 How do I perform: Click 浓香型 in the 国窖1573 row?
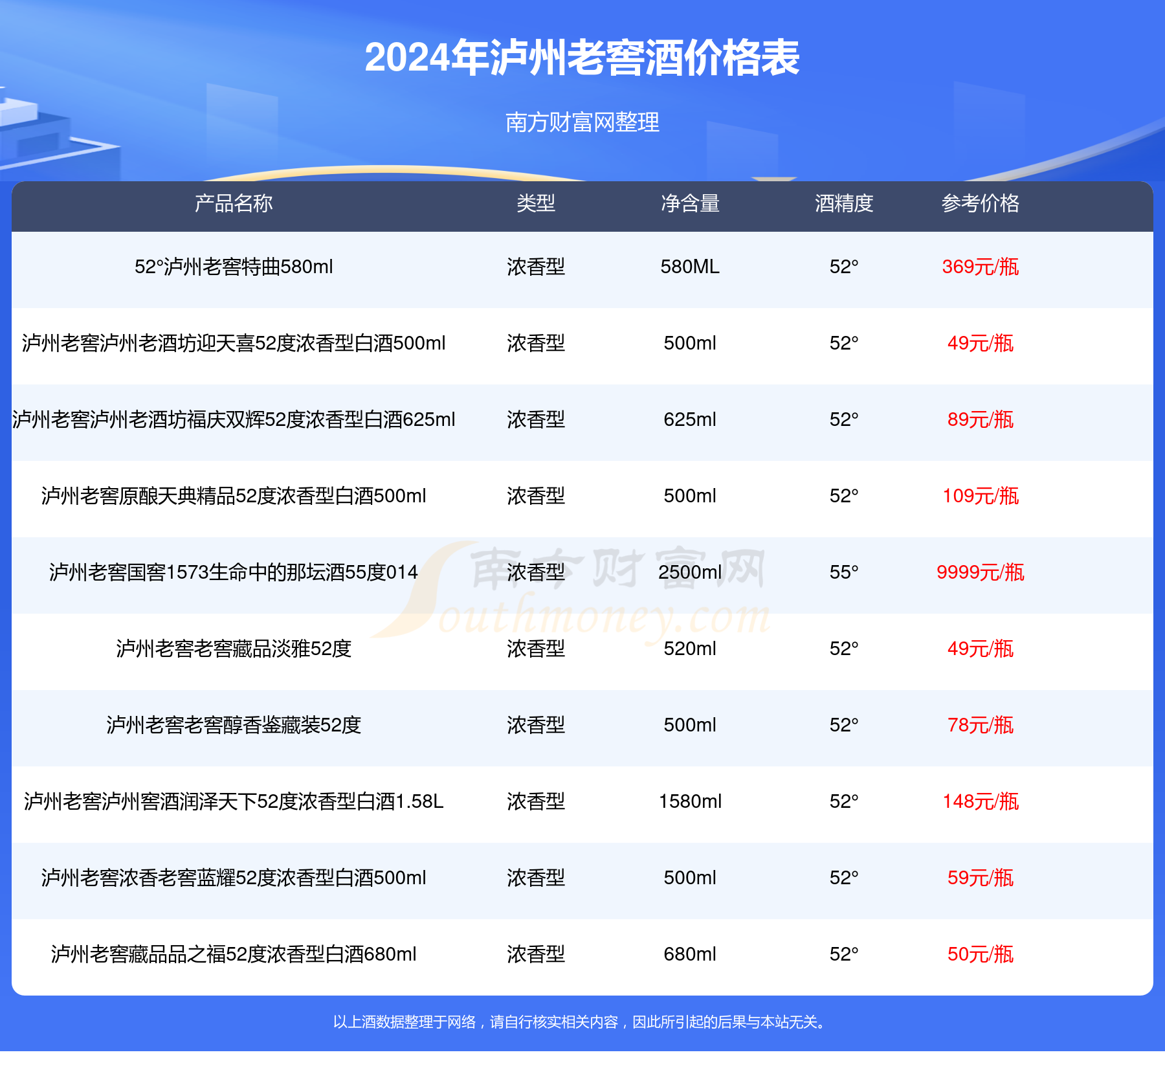[536, 572]
